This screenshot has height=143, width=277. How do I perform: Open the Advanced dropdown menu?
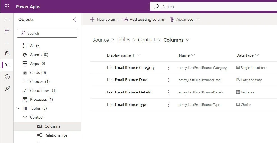click(x=185, y=19)
